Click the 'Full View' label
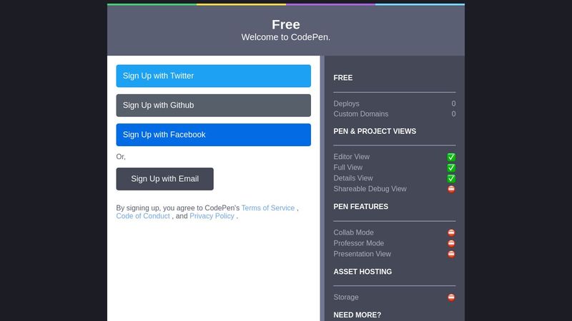 click(347, 168)
